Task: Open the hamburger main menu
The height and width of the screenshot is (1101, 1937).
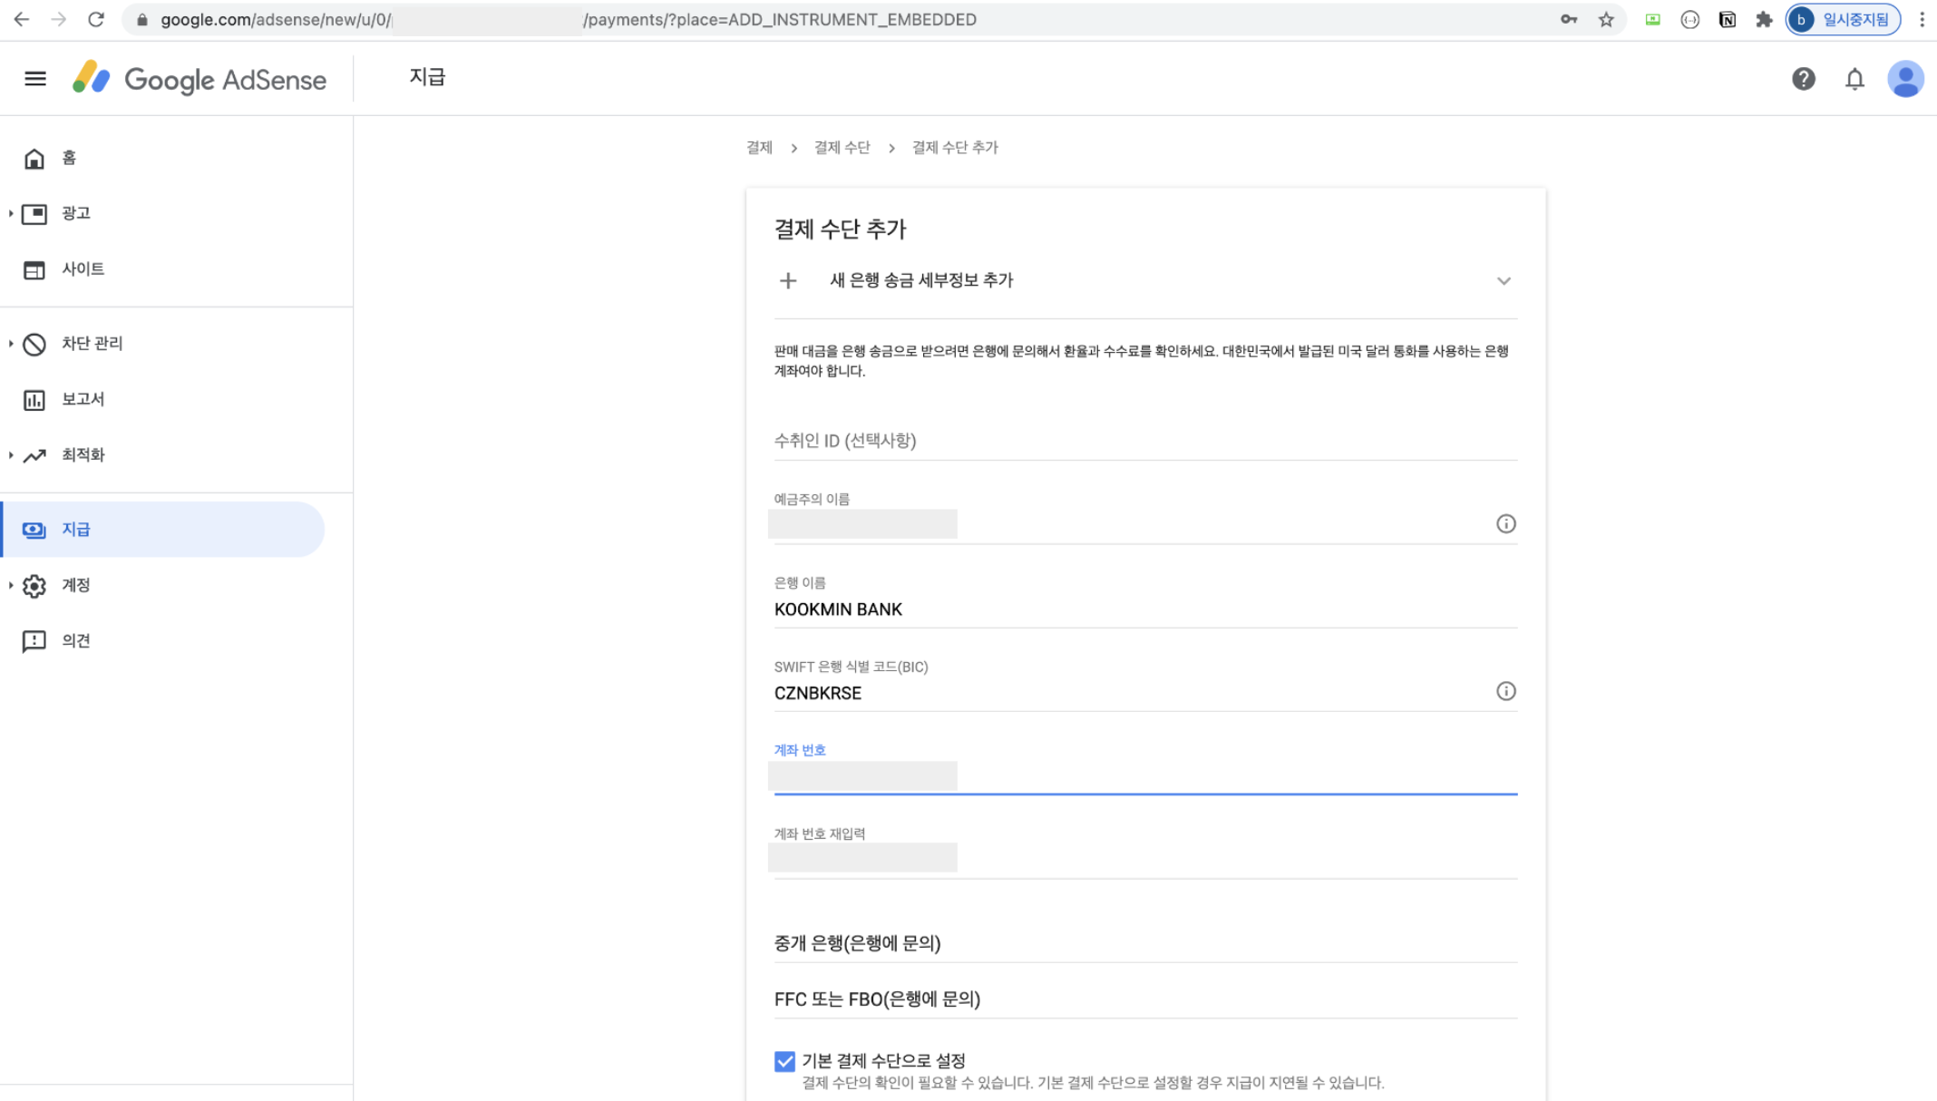Action: pos(34,79)
